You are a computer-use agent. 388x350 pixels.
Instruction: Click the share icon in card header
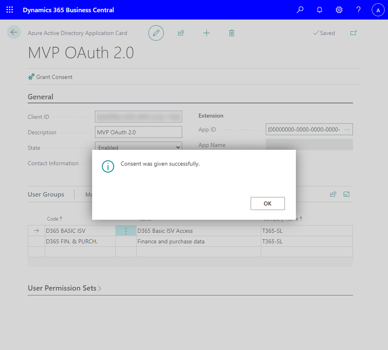(181, 33)
